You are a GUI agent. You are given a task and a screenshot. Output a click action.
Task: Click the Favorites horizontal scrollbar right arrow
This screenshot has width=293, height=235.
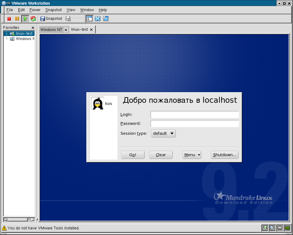click(33, 219)
